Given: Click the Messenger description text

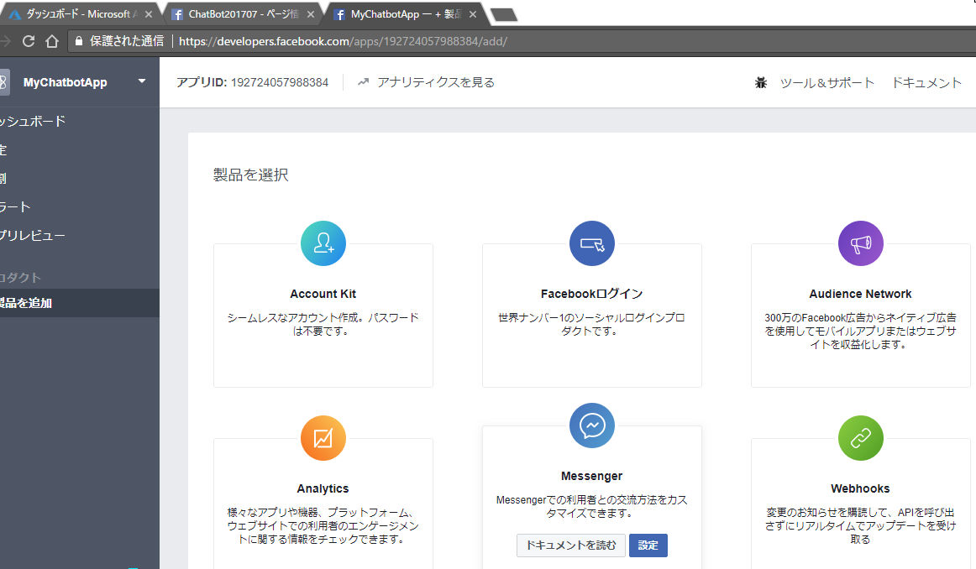Looking at the screenshot, I should click(x=592, y=506).
